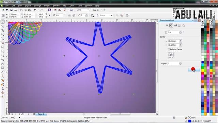
Task: Select the Text tool in the toolbox
Action: [x=3, y=64]
